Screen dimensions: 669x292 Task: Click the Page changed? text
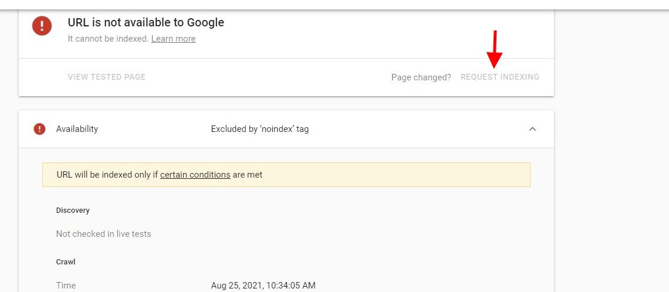tap(421, 77)
